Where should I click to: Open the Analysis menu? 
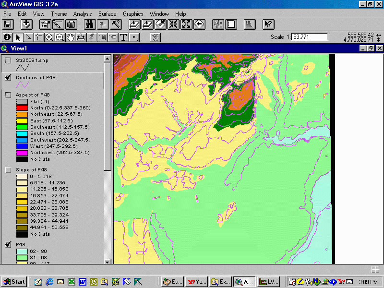click(x=83, y=14)
